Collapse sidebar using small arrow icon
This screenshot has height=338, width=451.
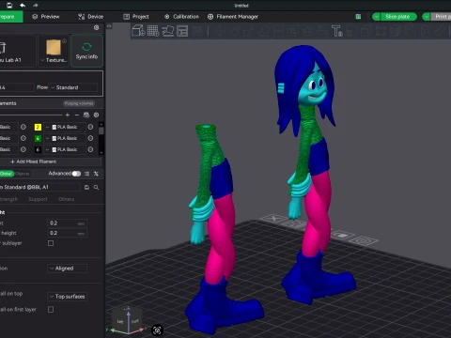109,26
